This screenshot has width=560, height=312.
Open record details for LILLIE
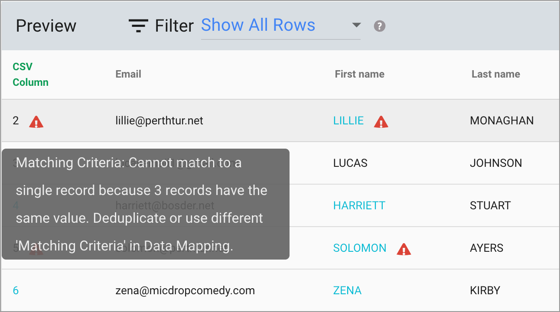348,120
